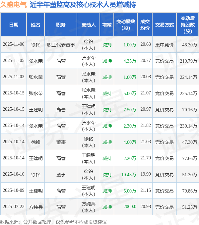This screenshot has height=225, width=199.
Task: Click the 2000.0 share change value
Action: (x=130, y=206)
